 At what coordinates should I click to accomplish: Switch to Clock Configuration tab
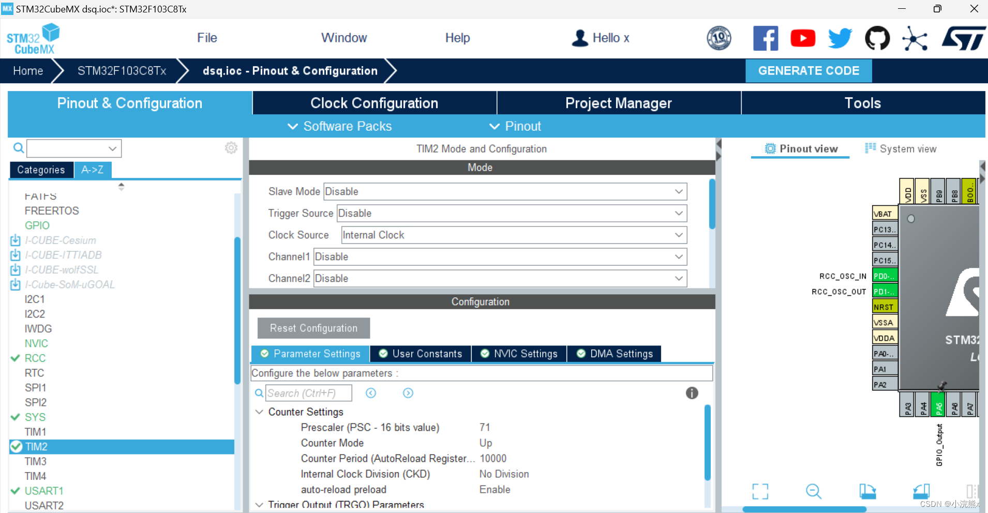click(375, 103)
